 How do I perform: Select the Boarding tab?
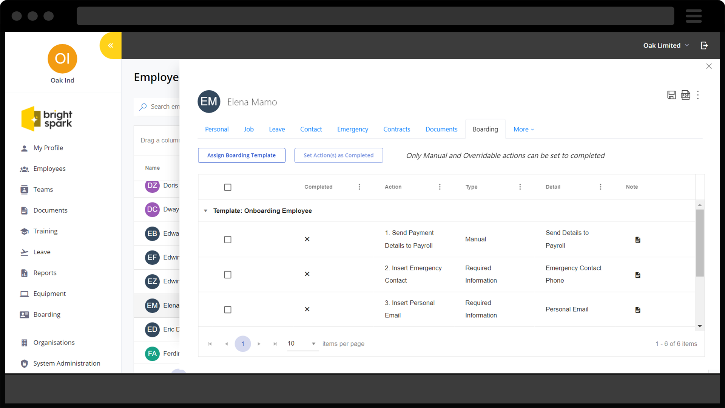pos(485,129)
